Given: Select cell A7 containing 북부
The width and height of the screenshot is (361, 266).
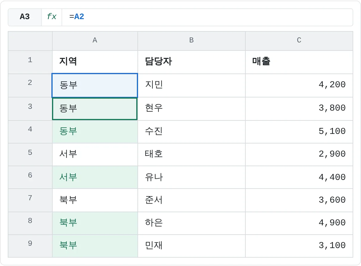Looking at the screenshot, I should [95, 200].
